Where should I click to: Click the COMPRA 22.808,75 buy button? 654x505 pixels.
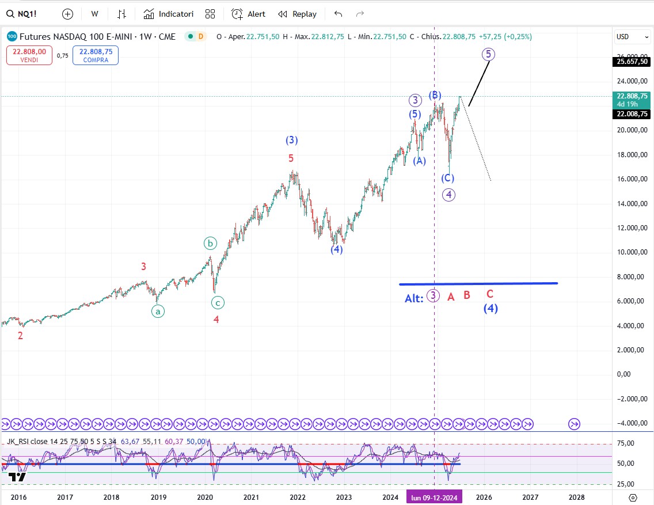(96, 55)
